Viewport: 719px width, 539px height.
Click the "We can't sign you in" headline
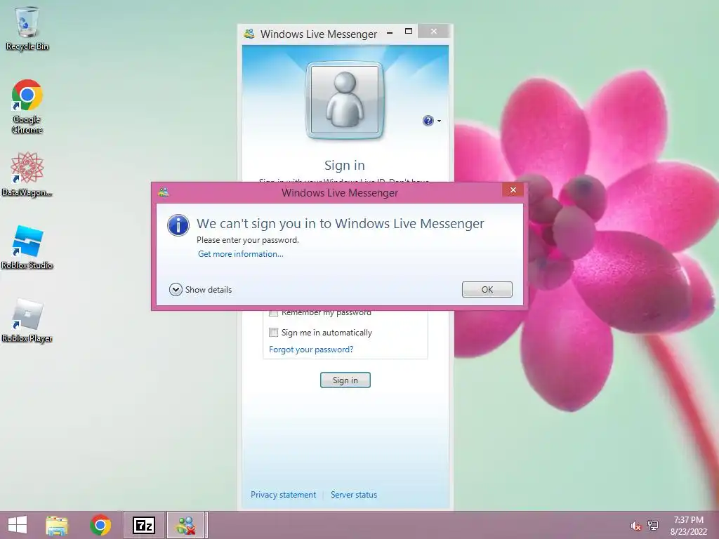tap(341, 223)
